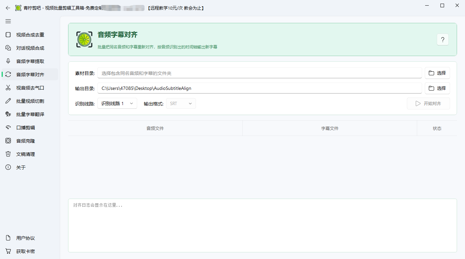Click inside the 对齐日志 log area

[262, 226]
